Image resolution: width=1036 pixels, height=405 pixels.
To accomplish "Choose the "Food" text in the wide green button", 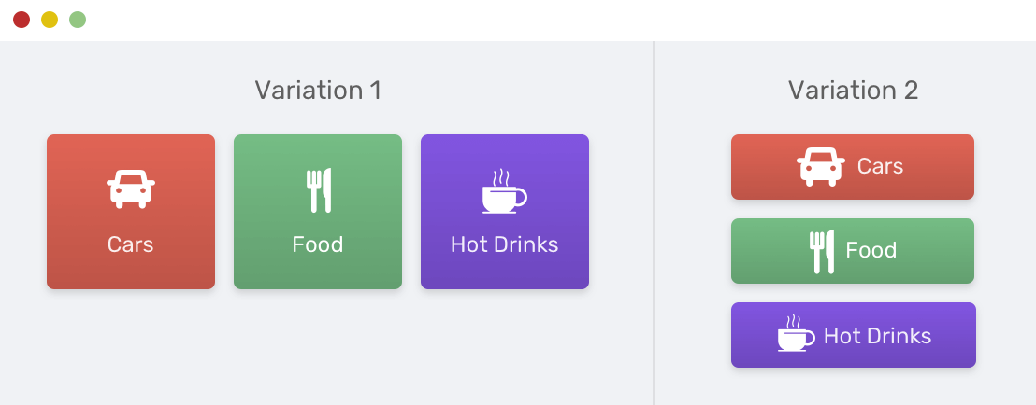I will pos(871,251).
